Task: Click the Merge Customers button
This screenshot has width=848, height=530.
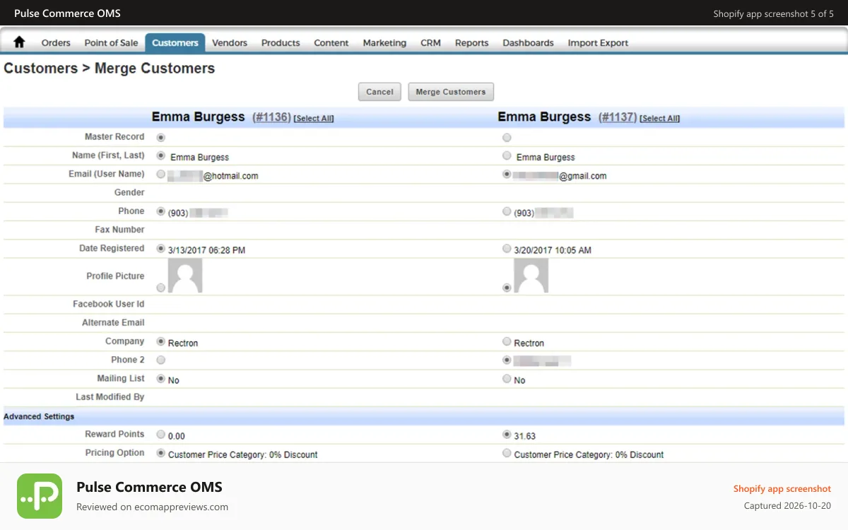Action: point(451,92)
